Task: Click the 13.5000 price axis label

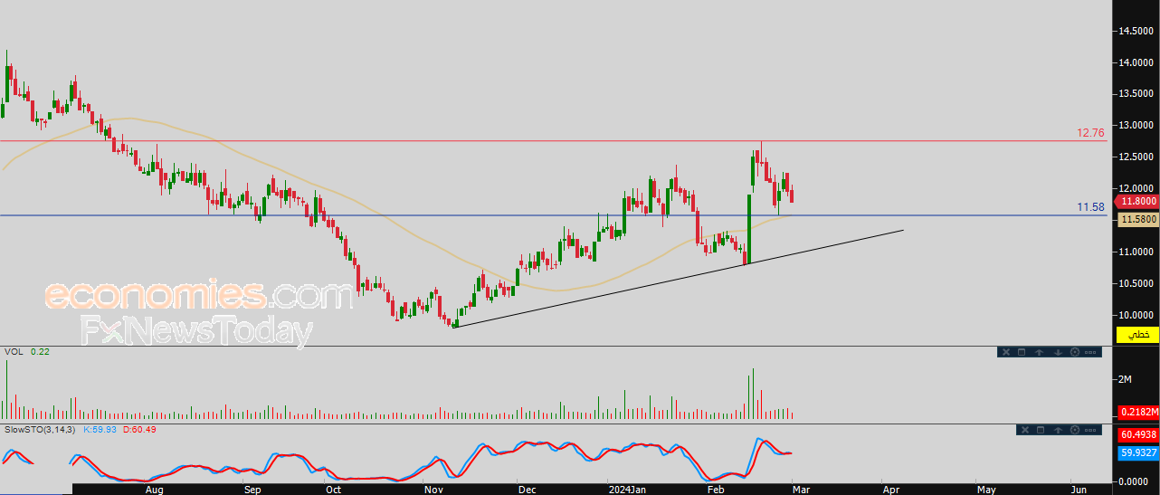Action: pos(1136,94)
